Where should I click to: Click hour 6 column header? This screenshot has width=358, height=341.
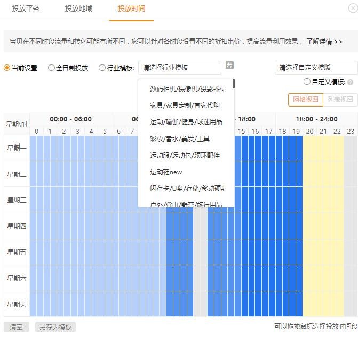click(x=118, y=131)
